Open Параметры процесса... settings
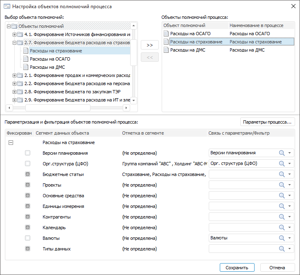The width and height of the screenshot is (300, 275). (268, 122)
